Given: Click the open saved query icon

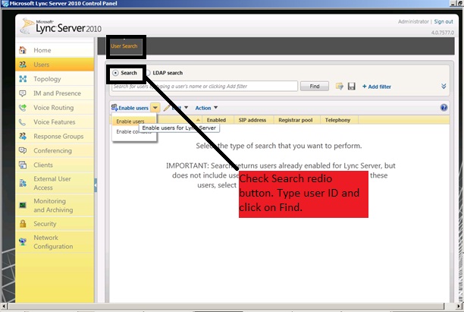Looking at the screenshot, I should 340,87.
